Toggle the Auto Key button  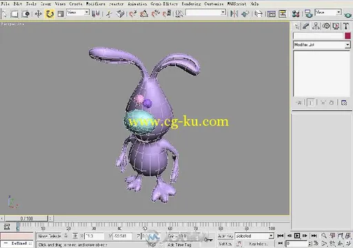[225, 236]
